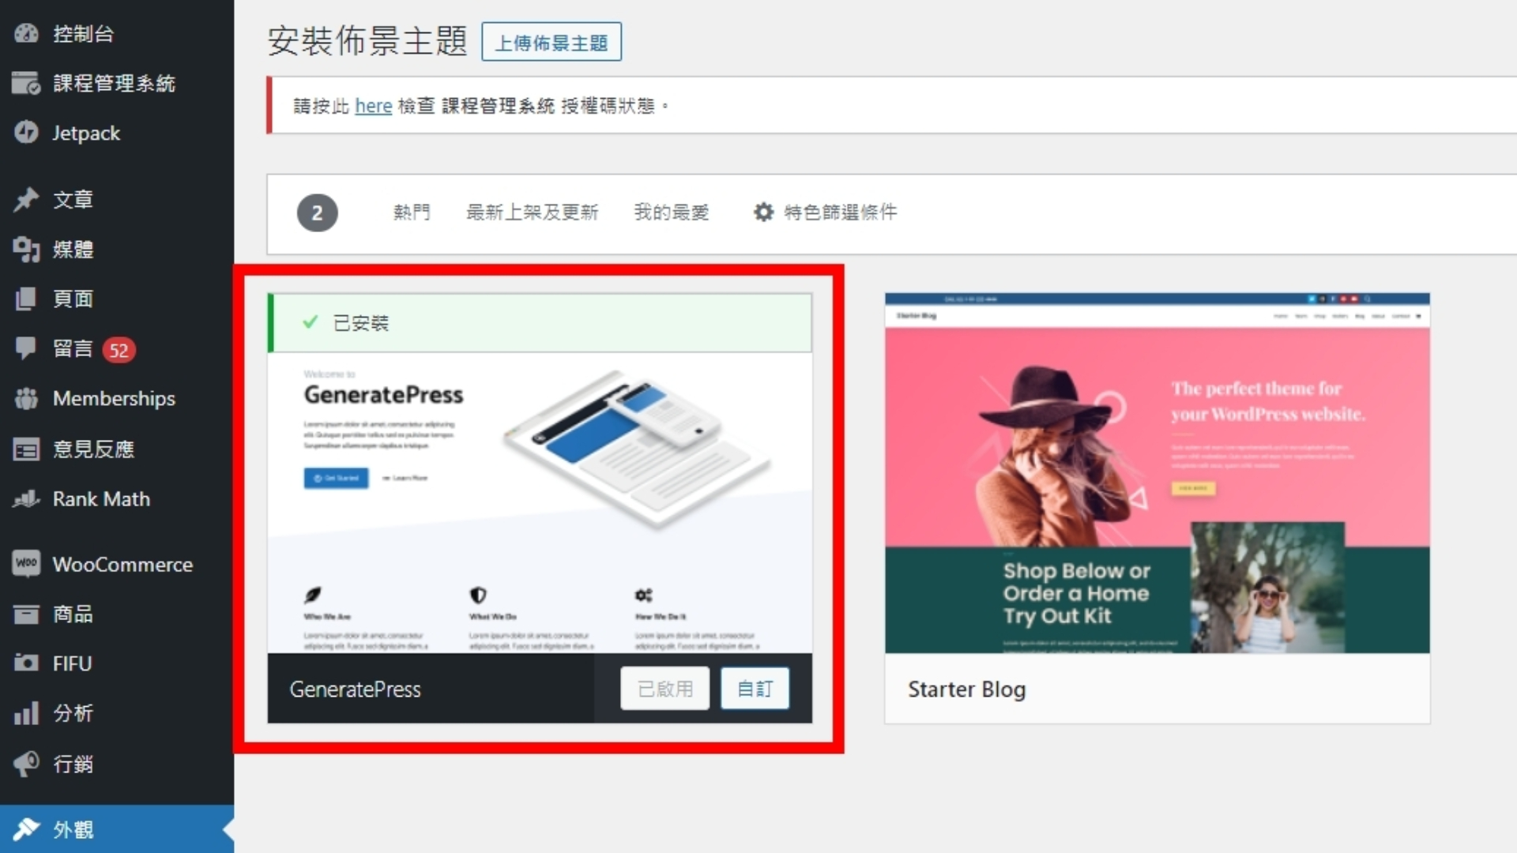Click the 已安裝 installed notice
This screenshot has height=853, width=1517.
tap(540, 322)
